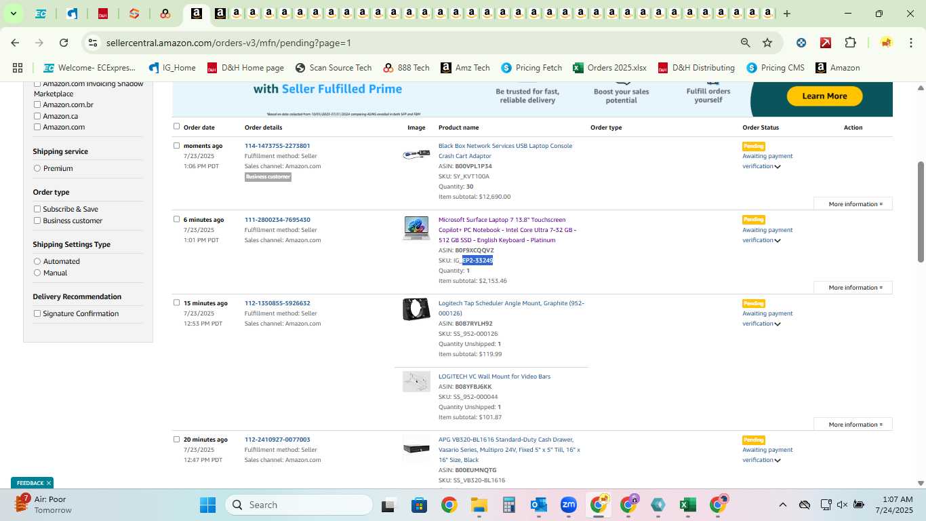Click the page vertical scrollbar thumb

921,212
